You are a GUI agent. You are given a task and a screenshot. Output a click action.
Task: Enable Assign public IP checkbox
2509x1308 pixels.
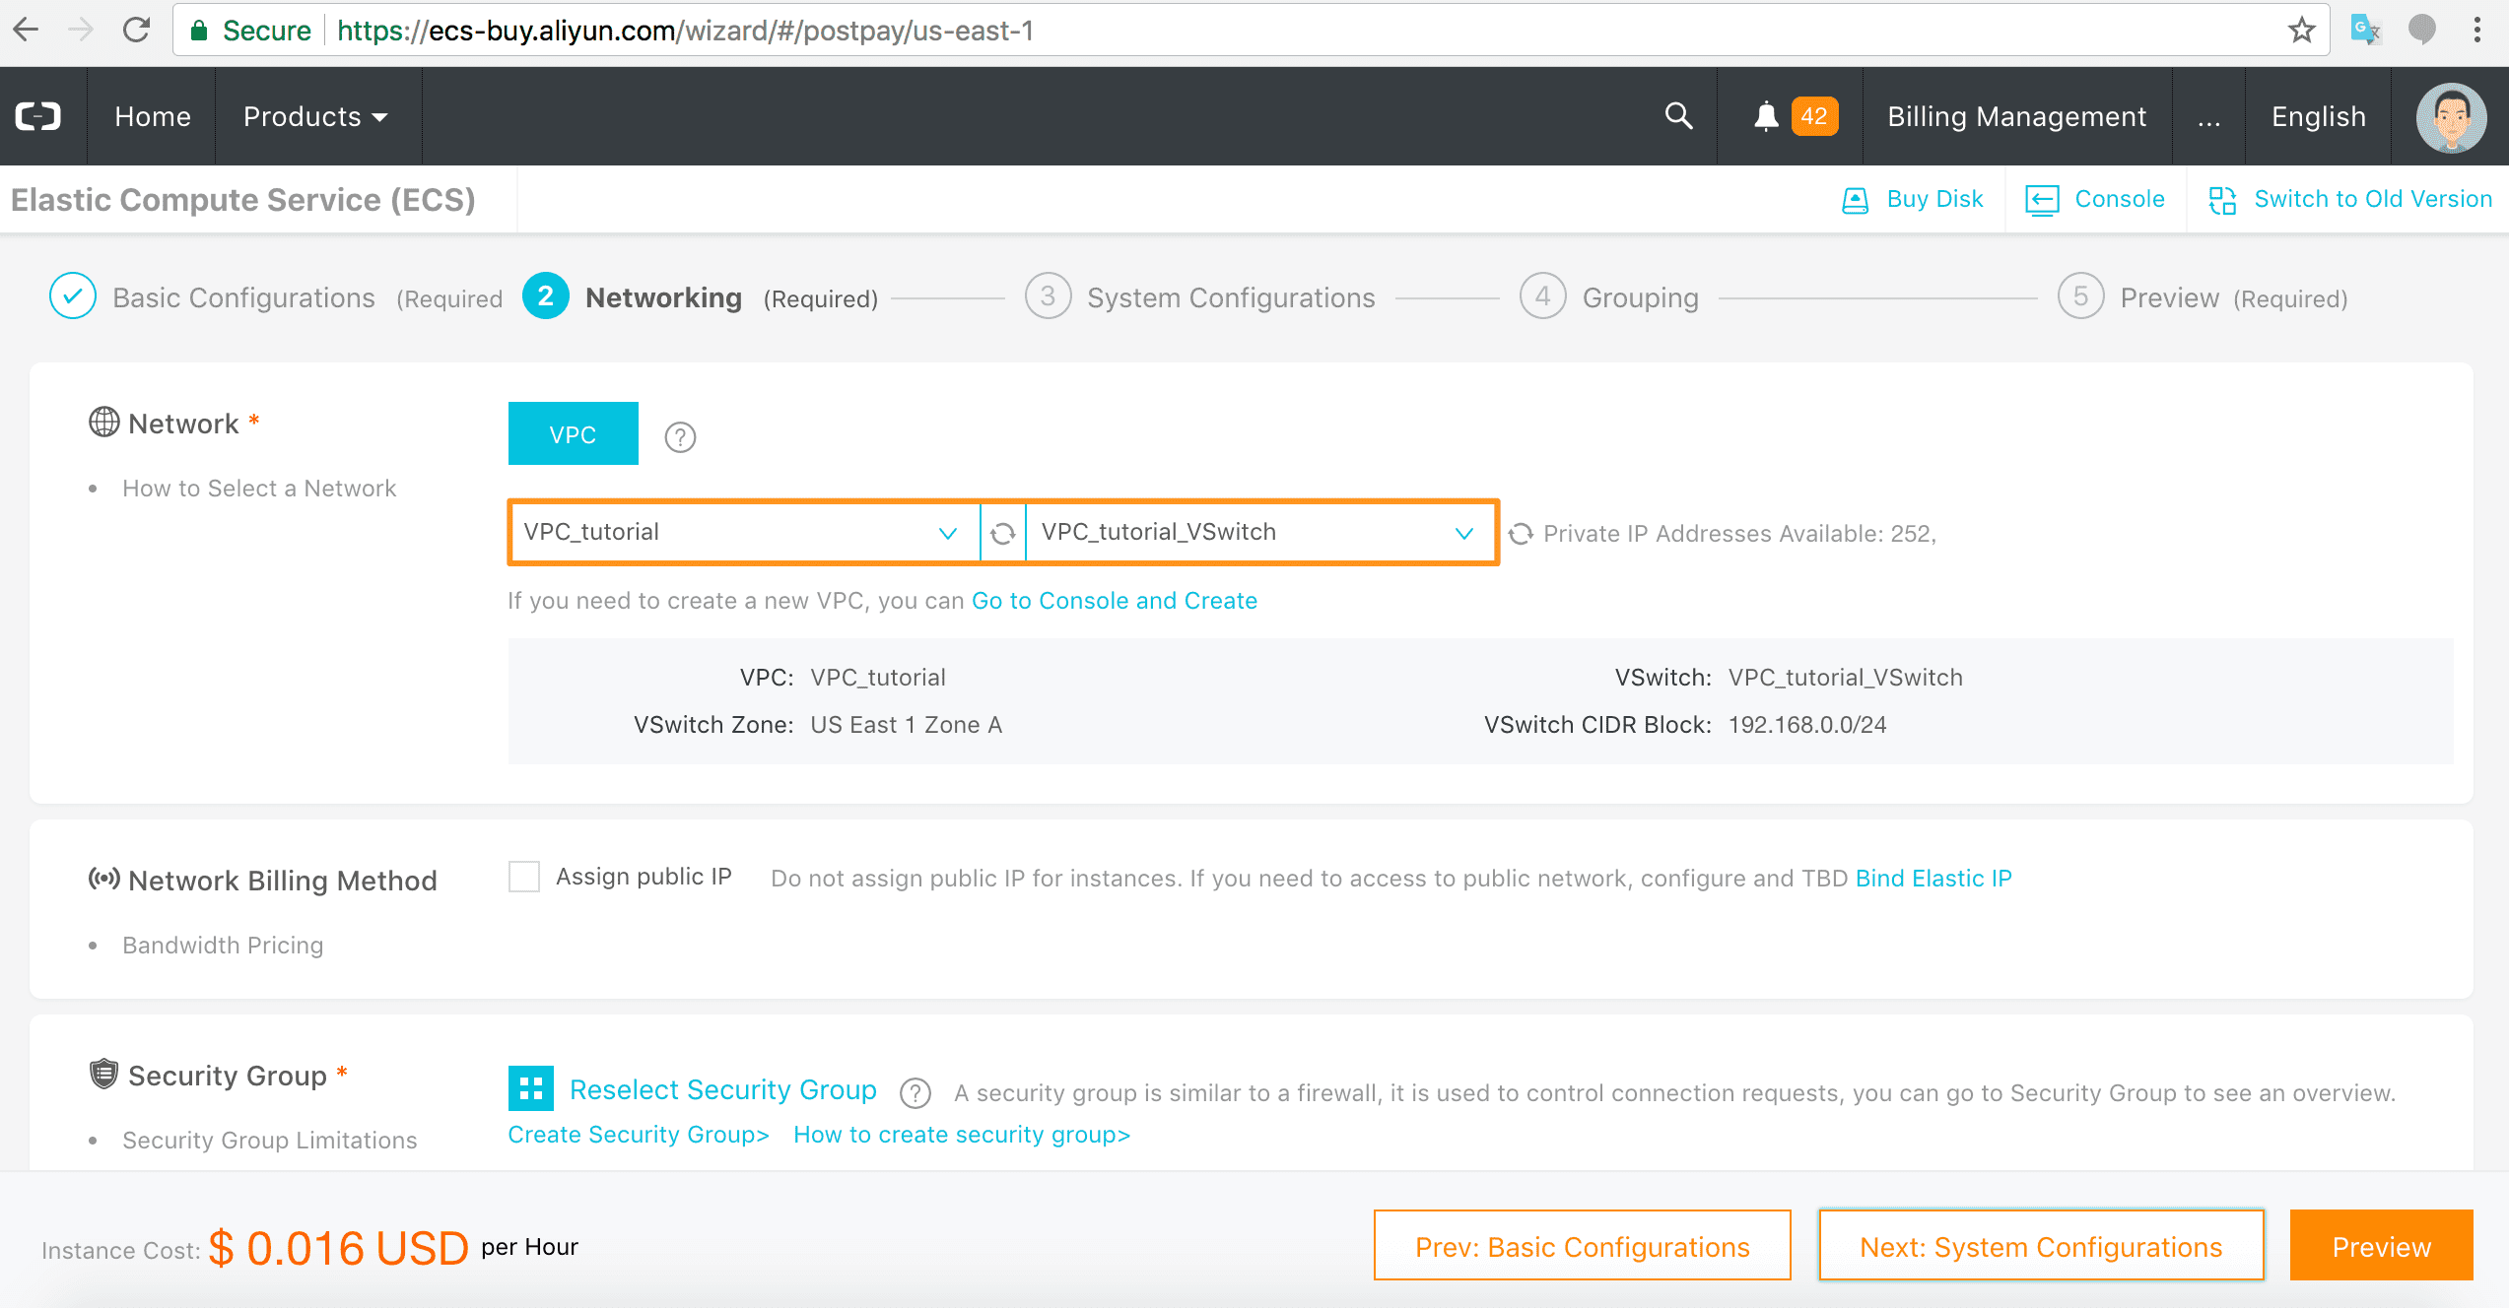click(x=523, y=877)
